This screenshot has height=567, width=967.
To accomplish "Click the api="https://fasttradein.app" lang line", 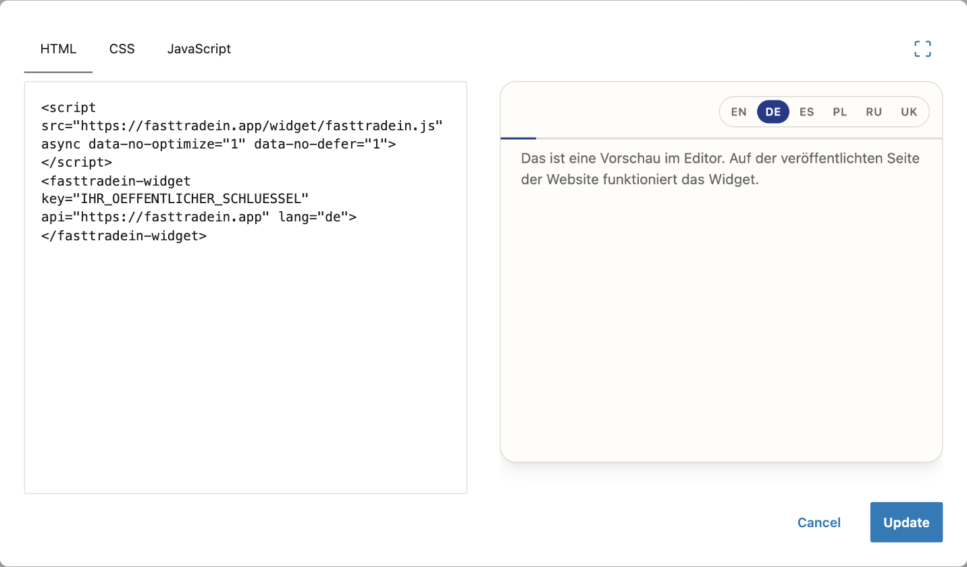I will (x=199, y=217).
